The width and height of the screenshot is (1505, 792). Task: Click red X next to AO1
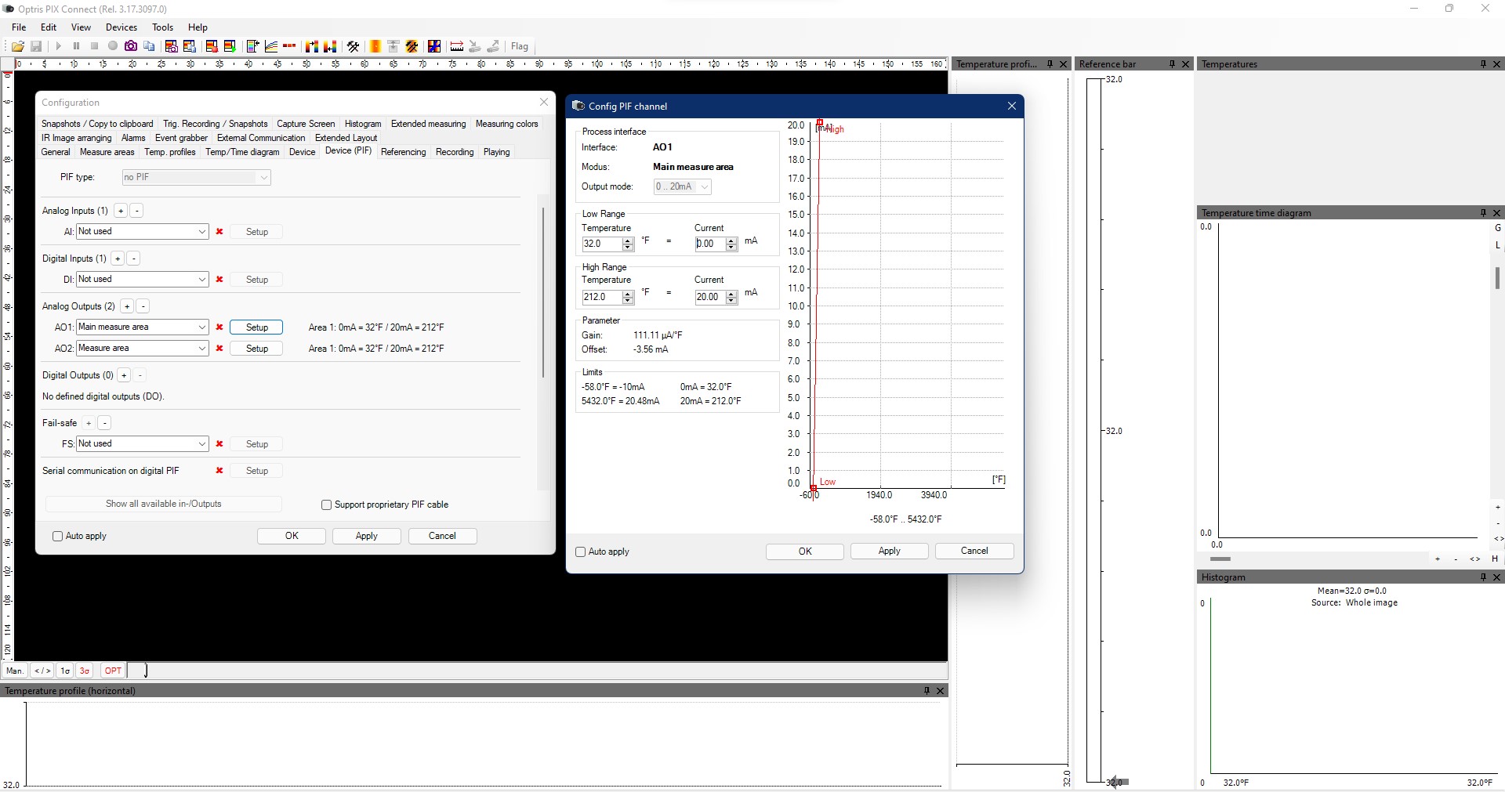219,327
